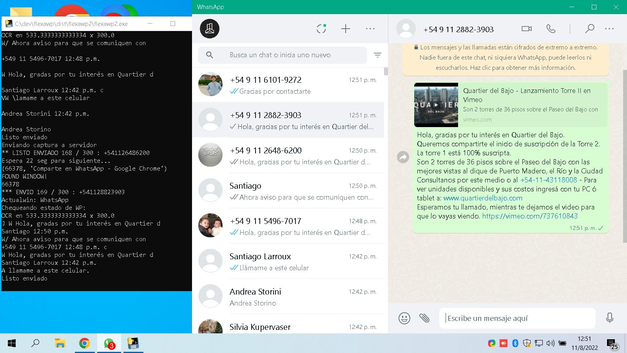Record voice message with microphone icon
627x353 pixels.
pyautogui.click(x=609, y=318)
